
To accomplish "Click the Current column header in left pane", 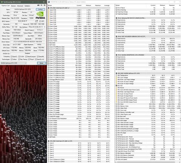I will tap(79, 5).
